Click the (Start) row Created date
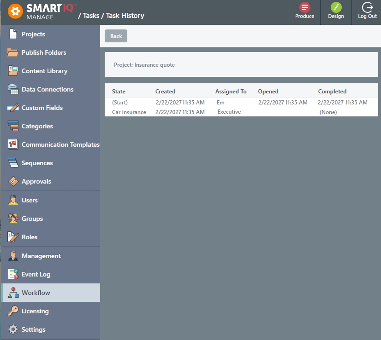This screenshot has width=381, height=340. point(180,103)
